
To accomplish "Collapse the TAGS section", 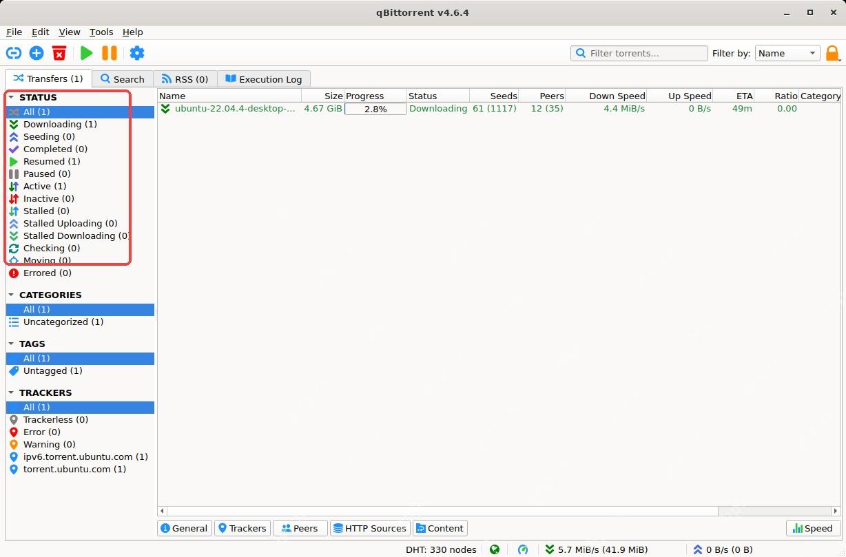I will click(12, 344).
